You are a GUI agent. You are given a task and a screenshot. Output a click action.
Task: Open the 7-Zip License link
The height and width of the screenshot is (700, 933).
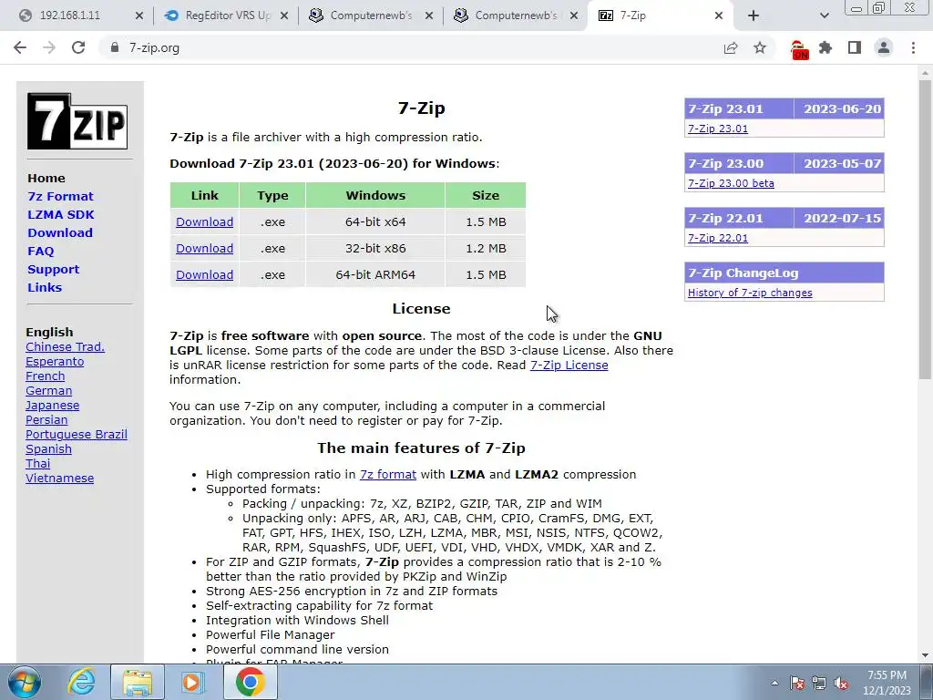(569, 365)
